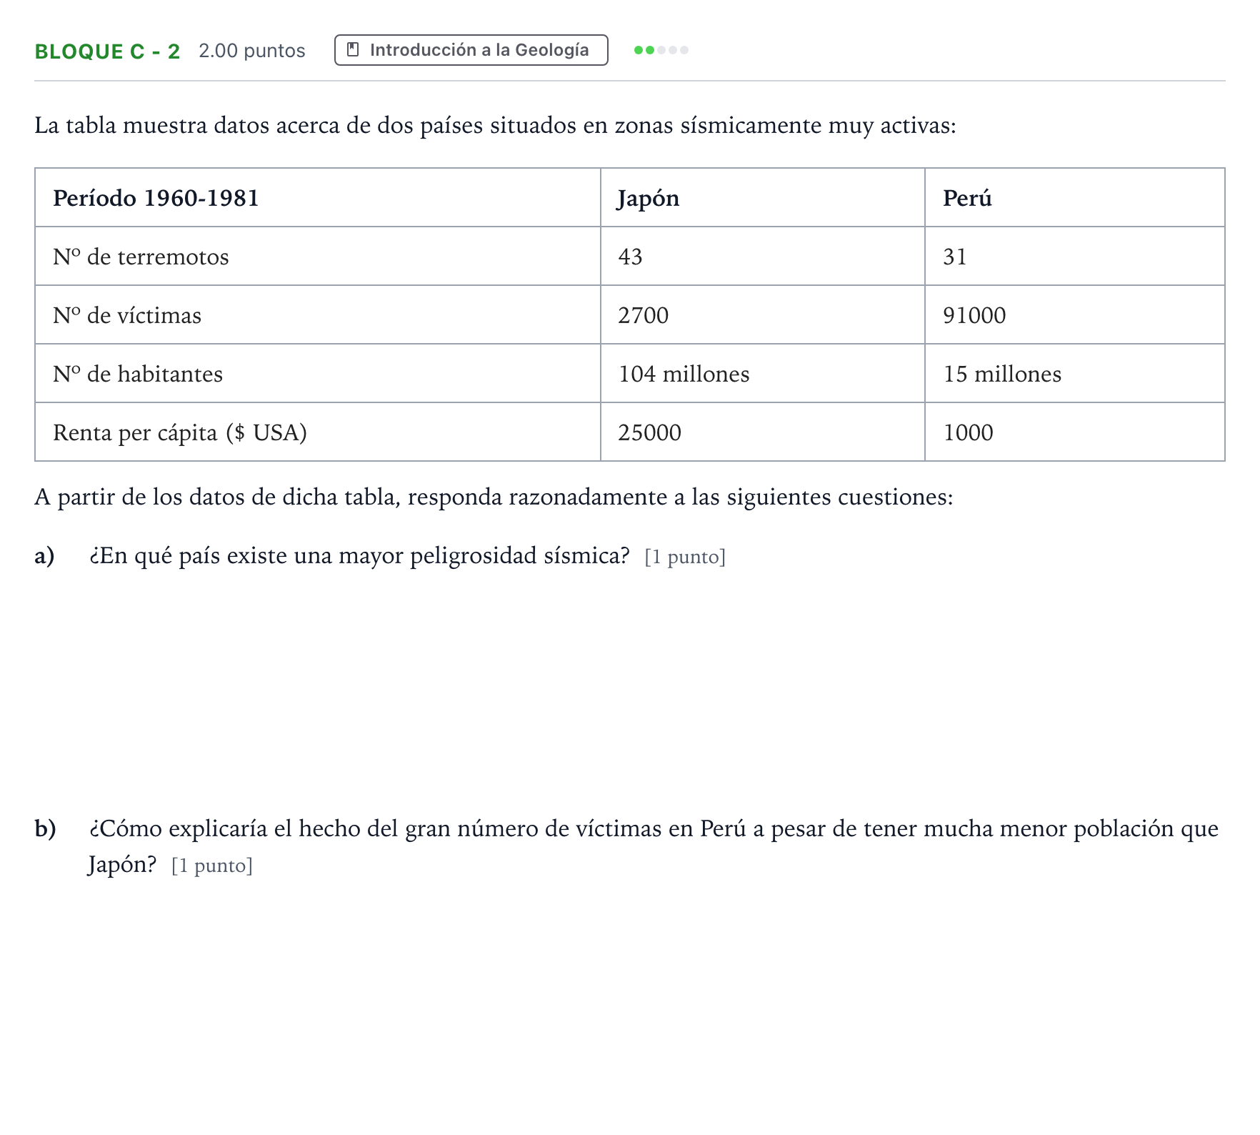Click the [1 punto] mark beside question a)
The height and width of the screenshot is (1135, 1260).
point(685,557)
